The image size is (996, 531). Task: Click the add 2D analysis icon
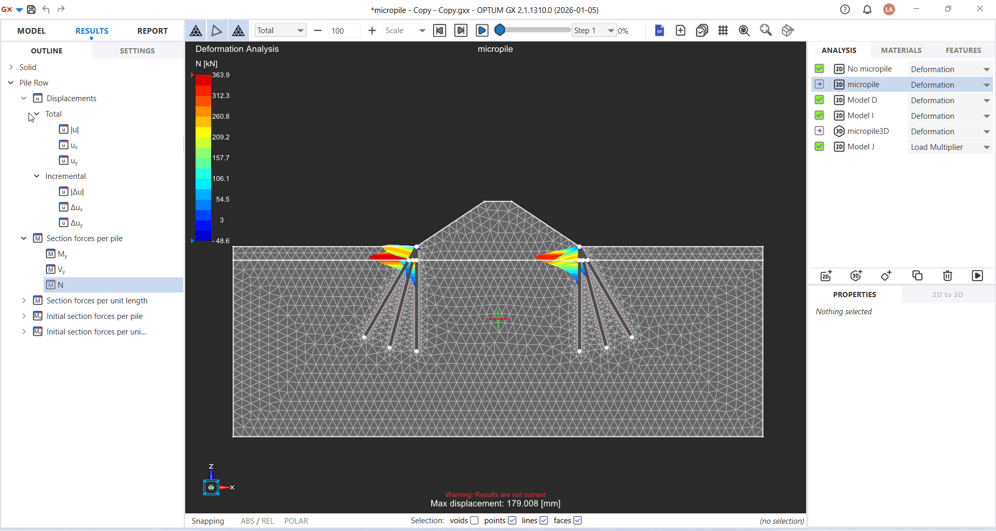tap(826, 276)
